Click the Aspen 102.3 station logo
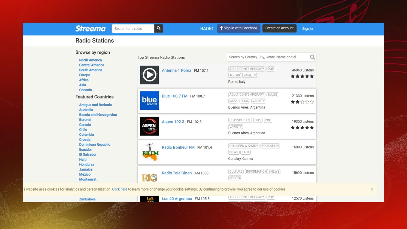 click(x=149, y=126)
